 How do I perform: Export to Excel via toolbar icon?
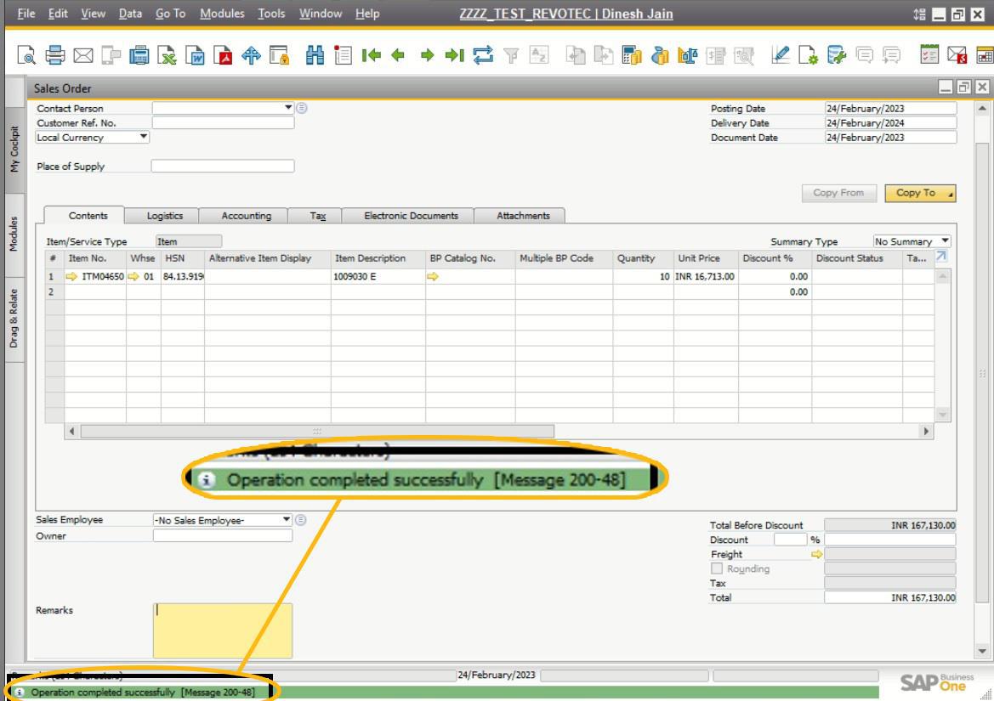[167, 55]
